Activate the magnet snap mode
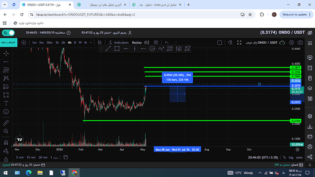 tap(6, 142)
